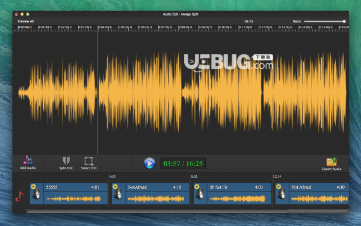Open gear settings of the 55555 clip

click(x=33, y=186)
